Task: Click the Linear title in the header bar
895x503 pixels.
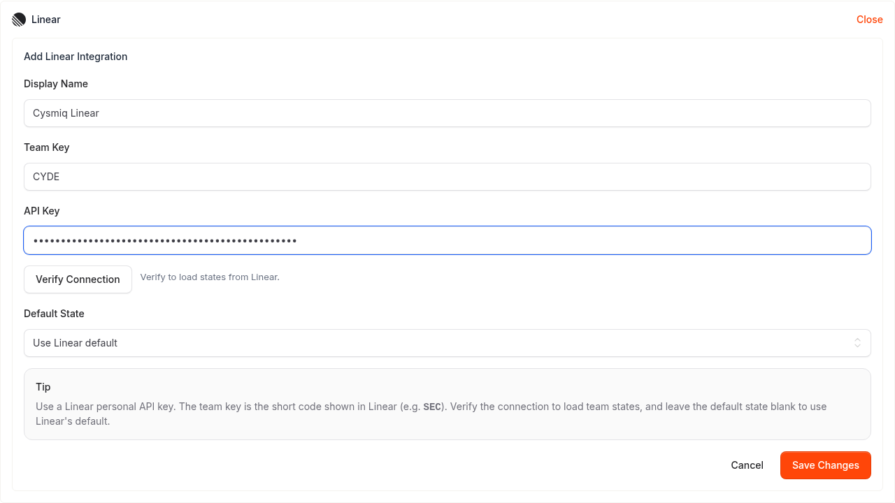Action: coord(45,19)
